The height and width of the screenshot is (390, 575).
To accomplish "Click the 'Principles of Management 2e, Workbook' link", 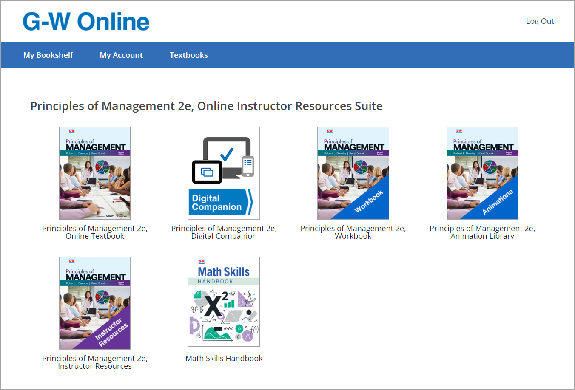I will click(x=353, y=232).
